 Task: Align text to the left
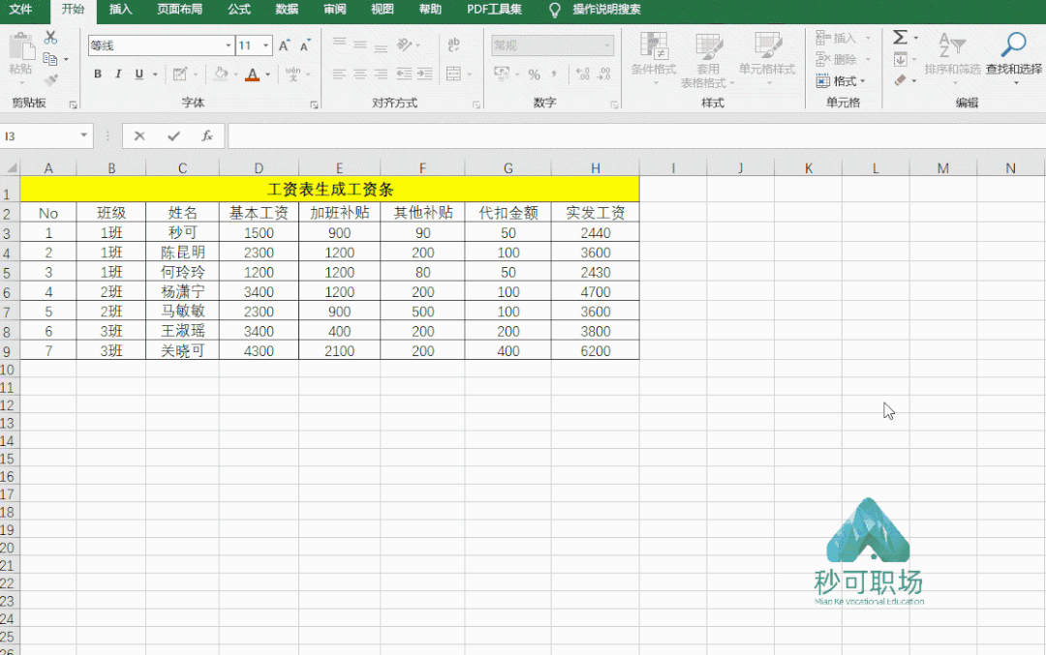(340, 74)
